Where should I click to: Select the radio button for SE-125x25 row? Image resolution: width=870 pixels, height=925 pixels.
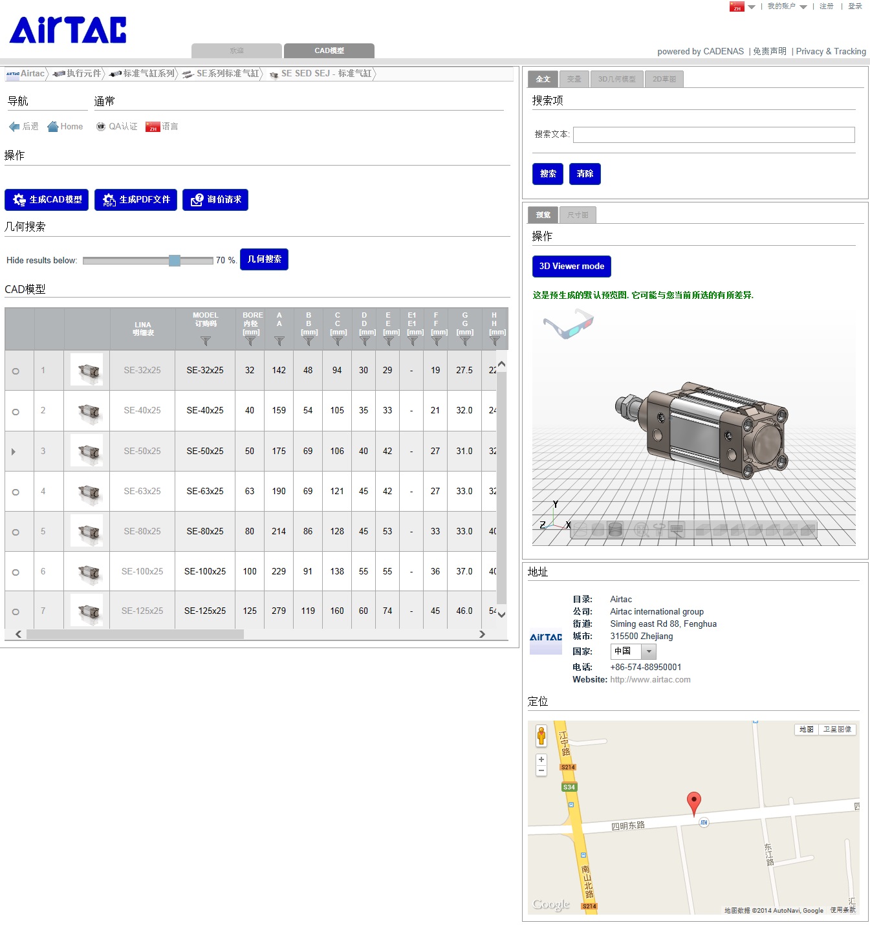pos(16,612)
